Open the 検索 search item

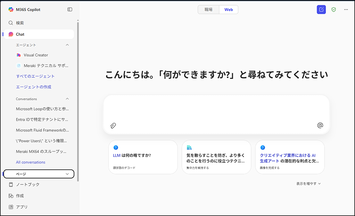point(39,23)
